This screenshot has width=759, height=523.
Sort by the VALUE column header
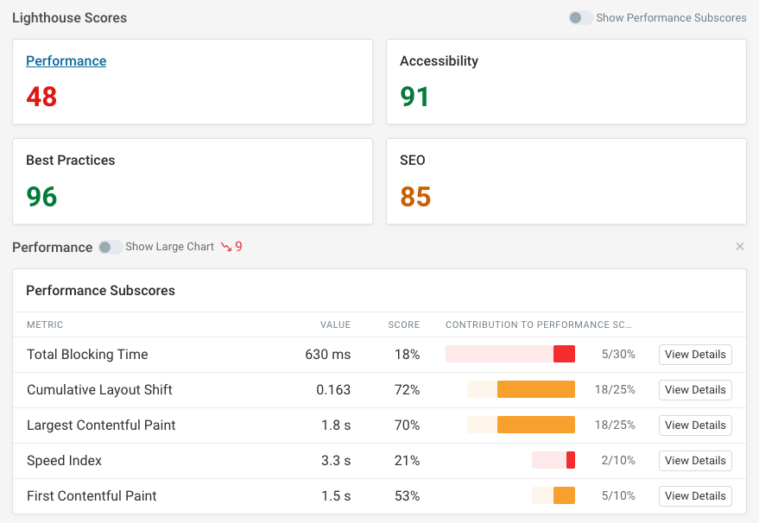click(335, 325)
